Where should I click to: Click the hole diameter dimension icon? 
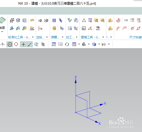(x=138, y=28)
